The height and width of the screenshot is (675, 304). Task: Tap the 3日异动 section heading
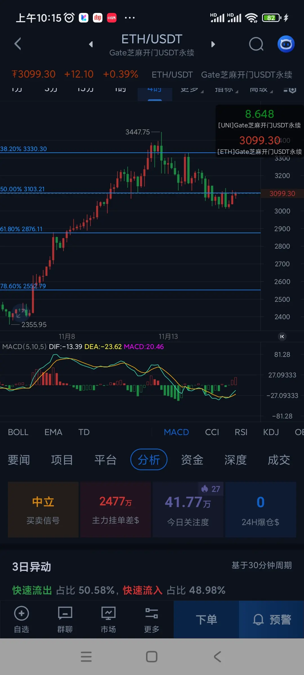click(x=32, y=567)
